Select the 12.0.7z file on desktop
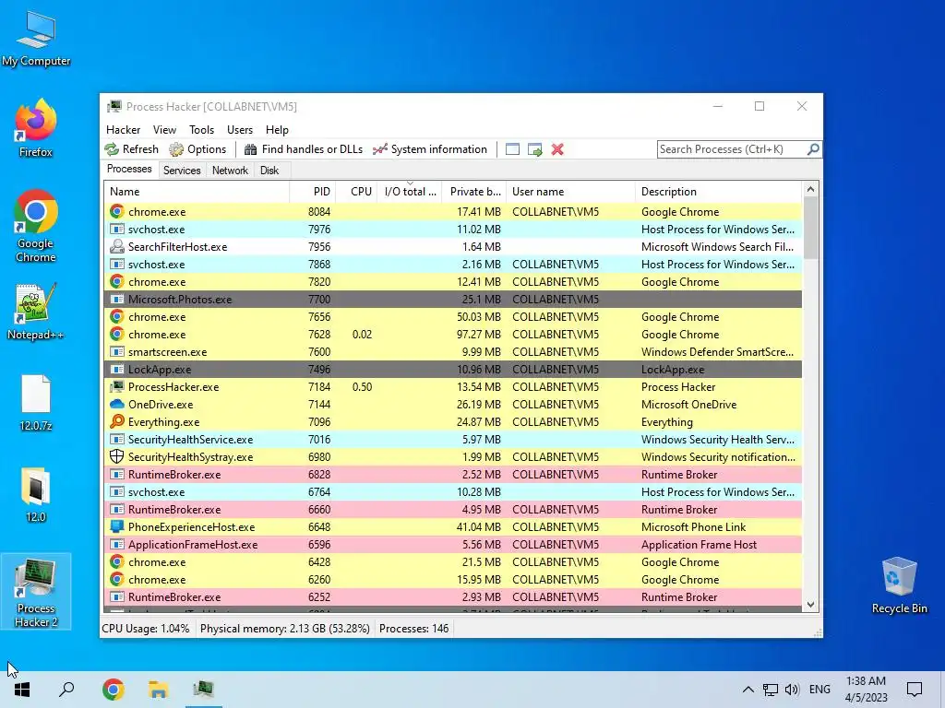The image size is (945, 708). pyautogui.click(x=36, y=403)
